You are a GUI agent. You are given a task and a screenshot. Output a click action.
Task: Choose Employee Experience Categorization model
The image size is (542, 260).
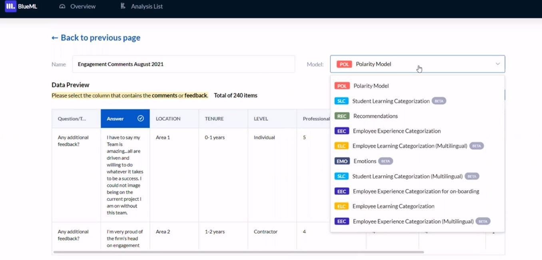coord(417,131)
